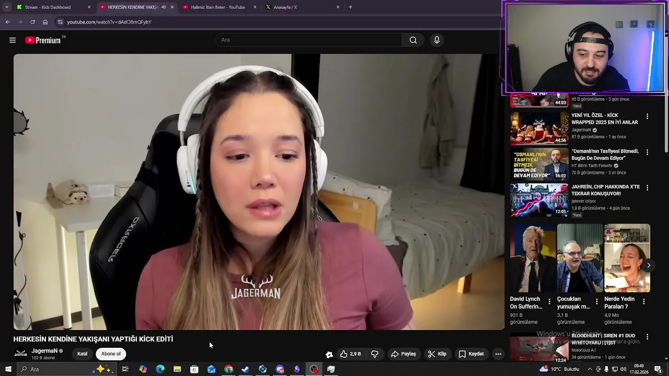This screenshot has width=669, height=376.
Task: Subscribe with Abone ol button
Action: (x=111, y=354)
